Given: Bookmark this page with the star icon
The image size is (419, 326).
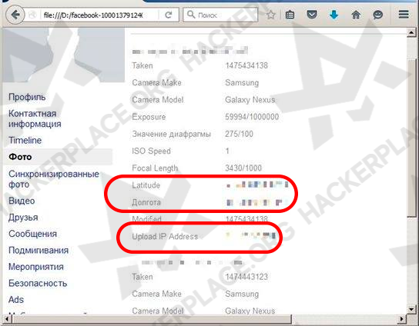Looking at the screenshot, I should coord(270,15).
